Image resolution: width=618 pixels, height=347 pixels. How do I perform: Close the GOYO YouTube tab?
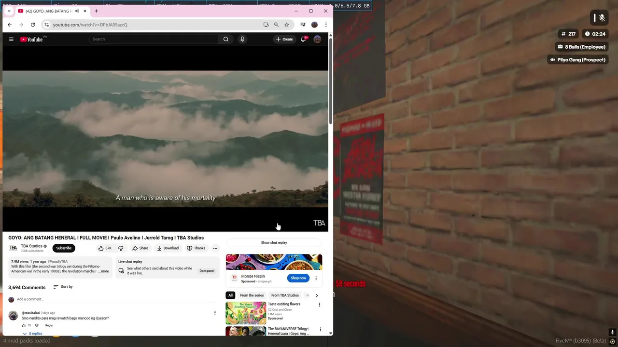tap(85, 11)
